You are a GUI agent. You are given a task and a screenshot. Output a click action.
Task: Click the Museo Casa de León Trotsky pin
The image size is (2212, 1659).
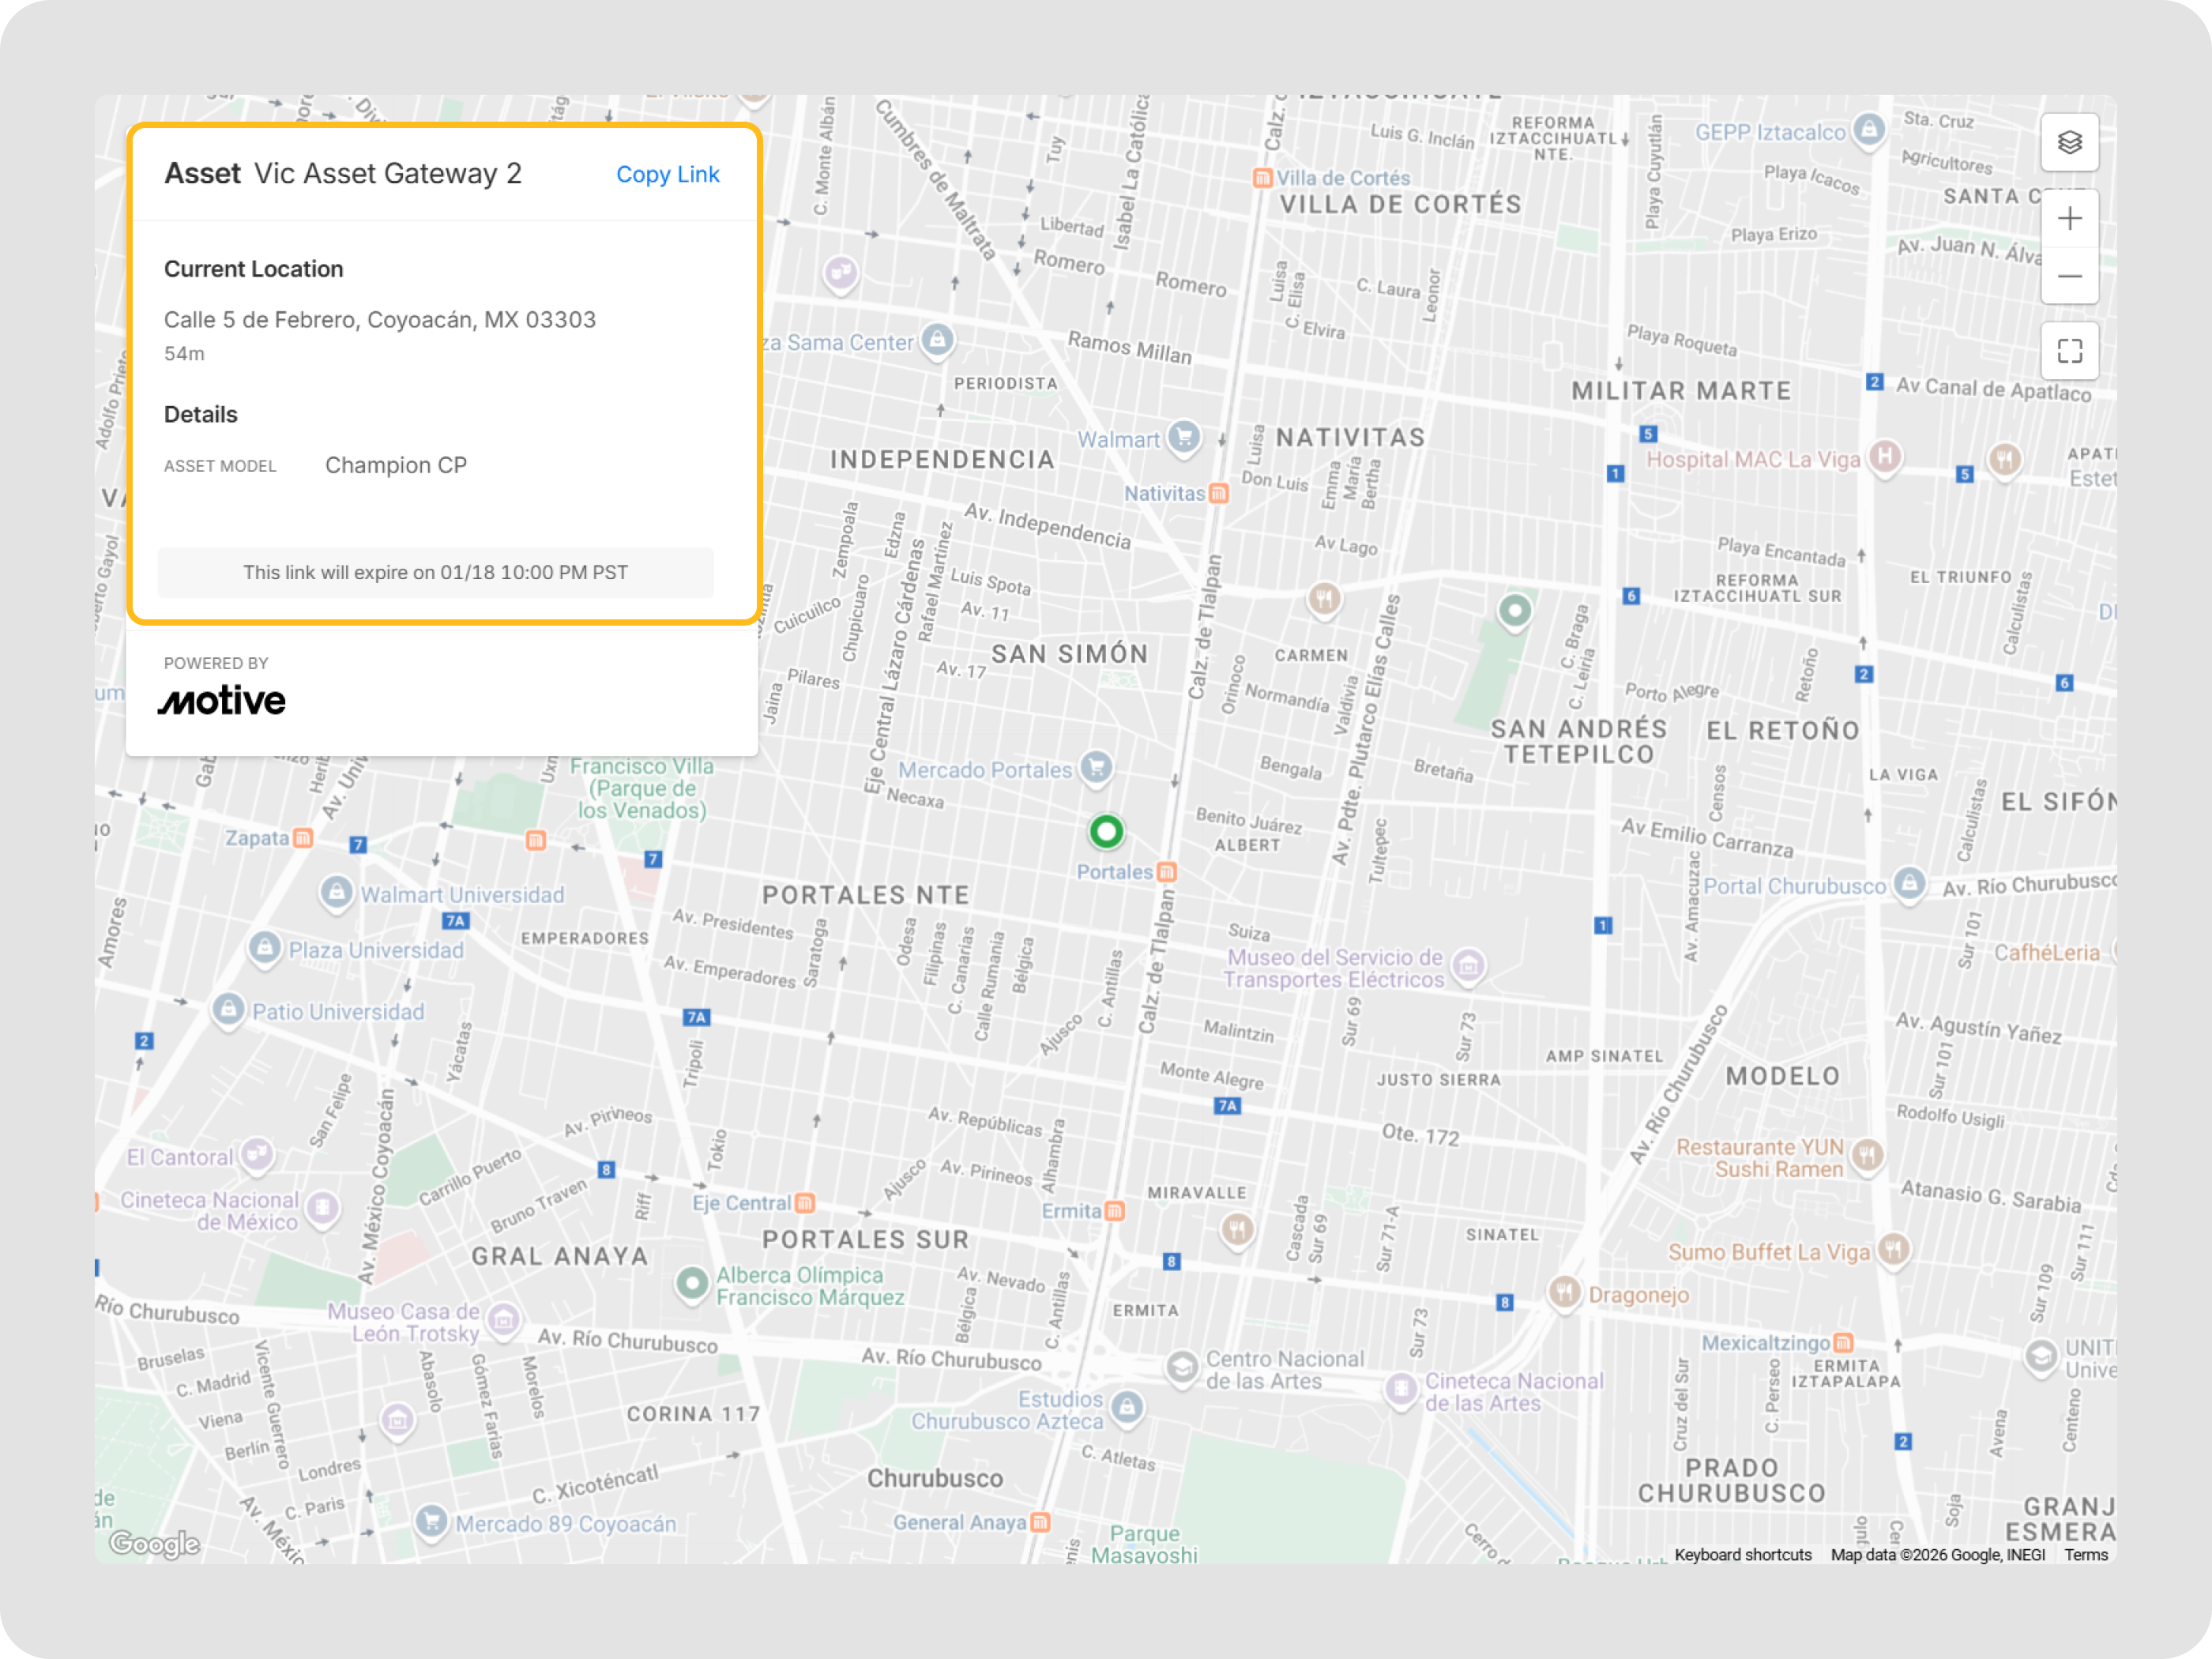[504, 1320]
